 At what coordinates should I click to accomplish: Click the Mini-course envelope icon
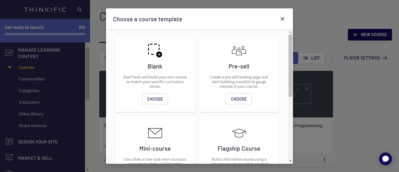coord(155,133)
